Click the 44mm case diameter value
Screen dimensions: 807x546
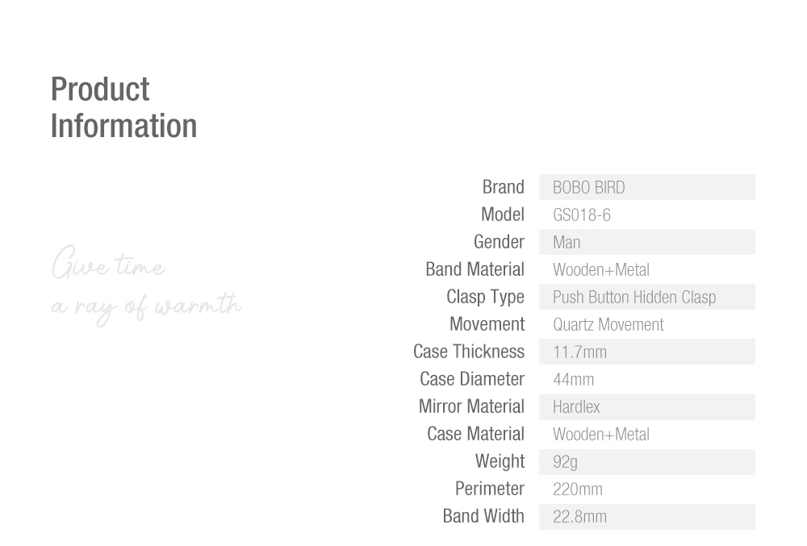(573, 379)
